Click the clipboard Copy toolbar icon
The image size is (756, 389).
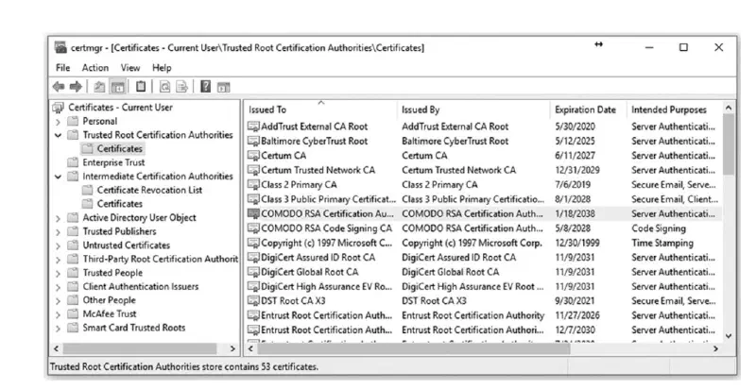coord(140,86)
